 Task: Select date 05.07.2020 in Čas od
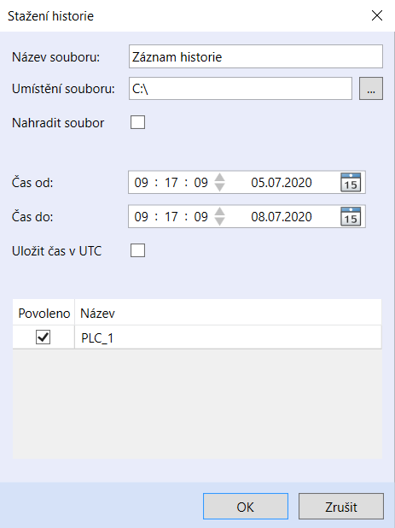click(x=282, y=183)
